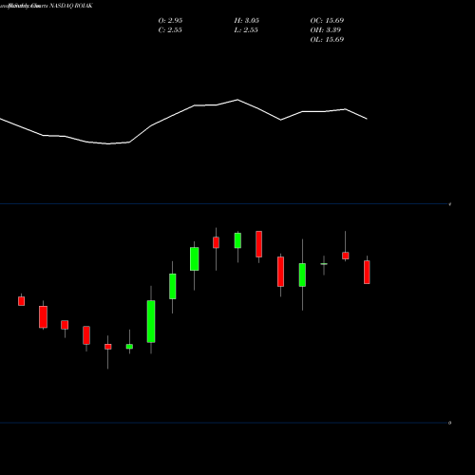Click the "OL: 15.69" value

coord(327,39)
